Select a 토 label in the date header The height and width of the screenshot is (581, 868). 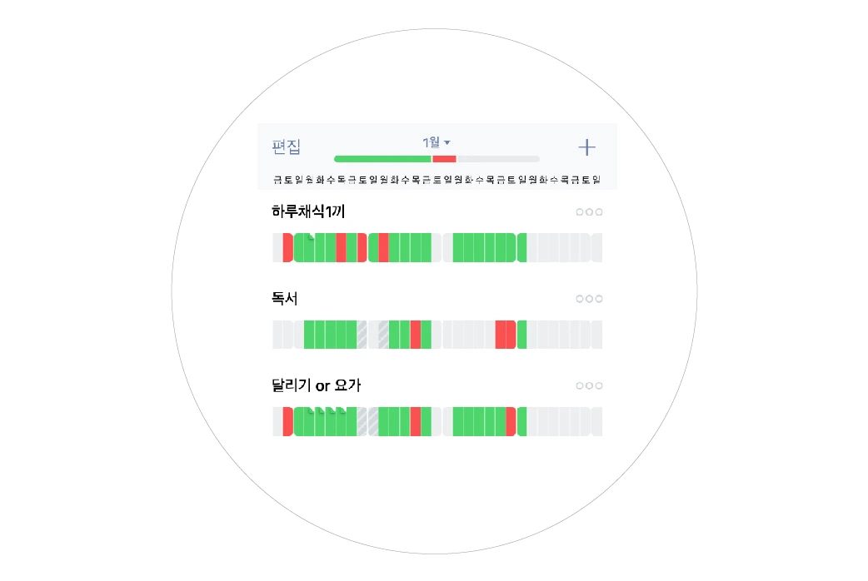[287, 179]
